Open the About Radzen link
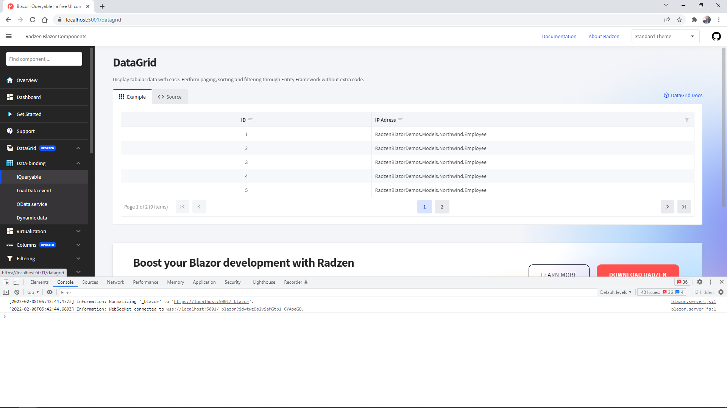 pyautogui.click(x=604, y=36)
